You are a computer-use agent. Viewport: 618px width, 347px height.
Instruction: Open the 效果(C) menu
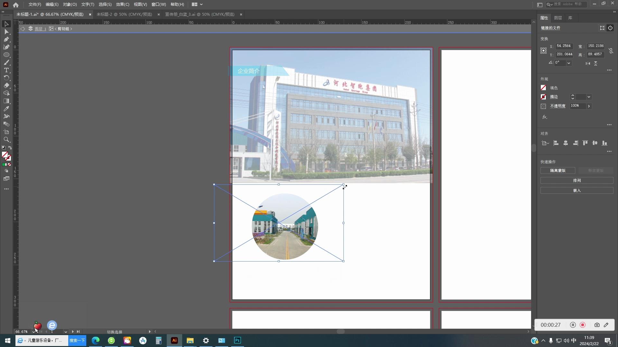[123, 4]
